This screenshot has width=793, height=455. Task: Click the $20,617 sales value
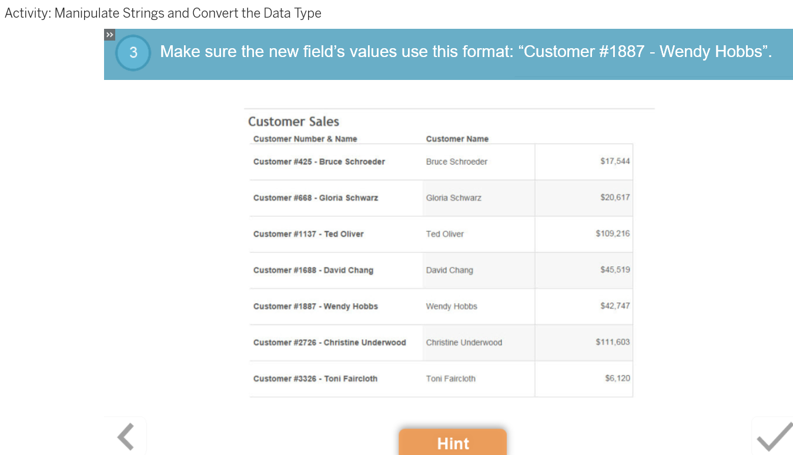click(x=615, y=198)
